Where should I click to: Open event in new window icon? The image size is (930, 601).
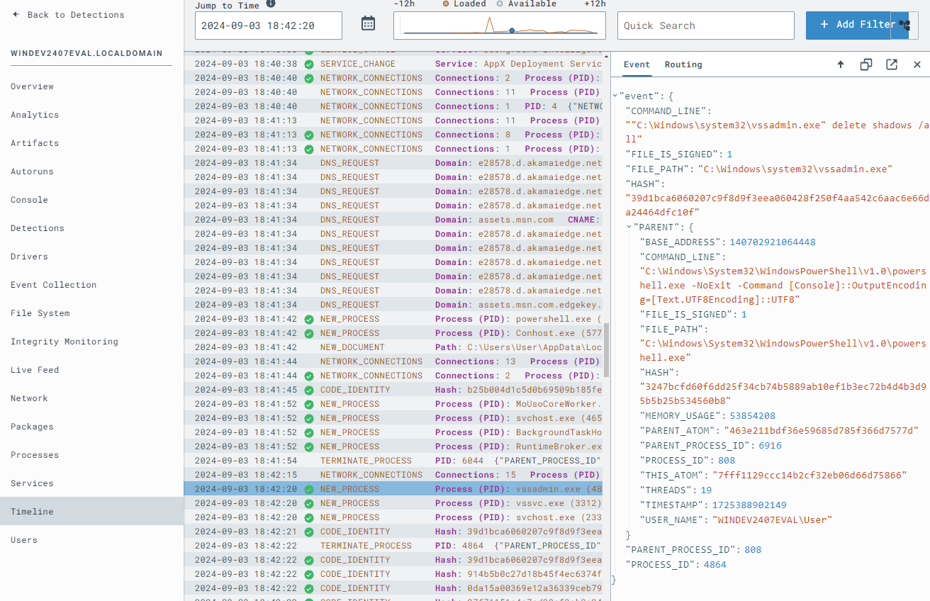[x=892, y=64]
